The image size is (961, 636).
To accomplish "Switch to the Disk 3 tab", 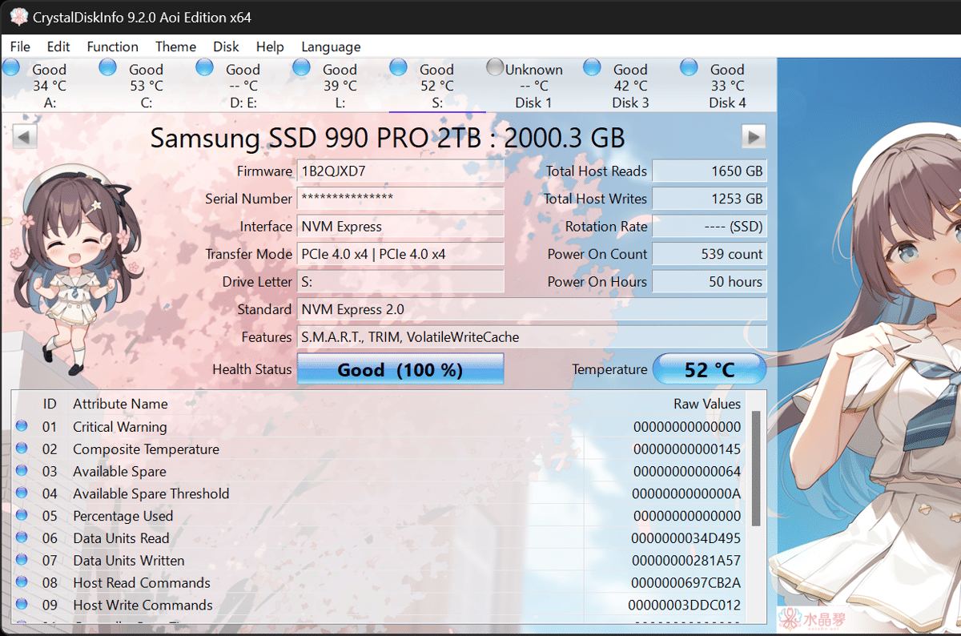I will [x=630, y=86].
